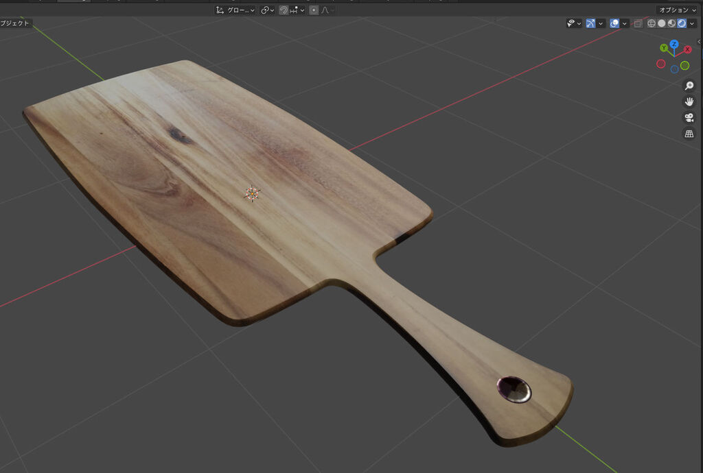The image size is (703, 473).
Task: Toggle X-Ray mode icon
Action: click(638, 23)
